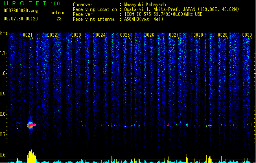Click the 0.9 frequency axis label

tap(4, 94)
